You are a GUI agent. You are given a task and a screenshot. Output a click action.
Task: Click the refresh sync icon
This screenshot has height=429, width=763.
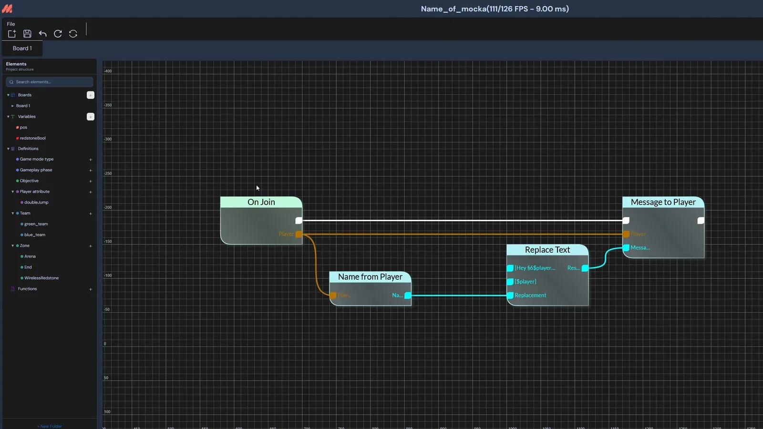73,34
